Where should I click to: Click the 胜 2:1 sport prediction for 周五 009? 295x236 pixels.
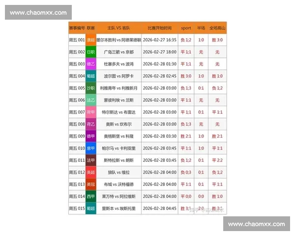(186, 136)
